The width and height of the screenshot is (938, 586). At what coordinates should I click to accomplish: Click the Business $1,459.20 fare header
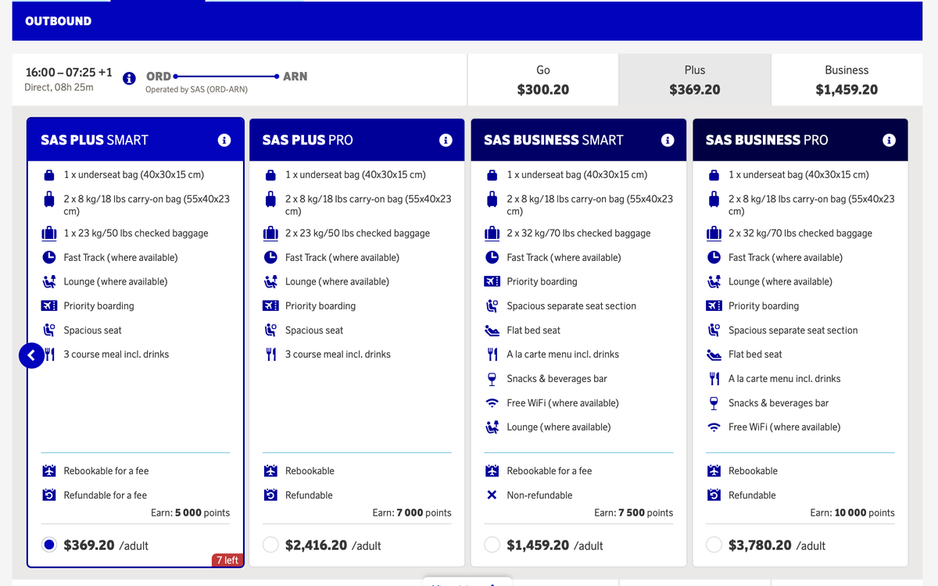click(x=847, y=79)
